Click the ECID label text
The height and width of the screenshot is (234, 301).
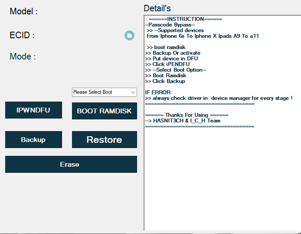pyautogui.click(x=22, y=35)
